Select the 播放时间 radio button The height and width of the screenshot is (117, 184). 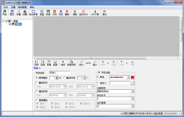pos(64,78)
